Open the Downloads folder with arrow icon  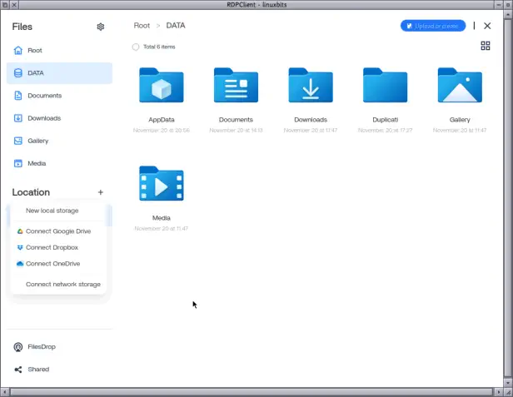311,86
